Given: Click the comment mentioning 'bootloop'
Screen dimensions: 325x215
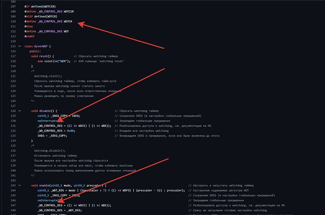Looking at the screenshot, I should 83,165.
